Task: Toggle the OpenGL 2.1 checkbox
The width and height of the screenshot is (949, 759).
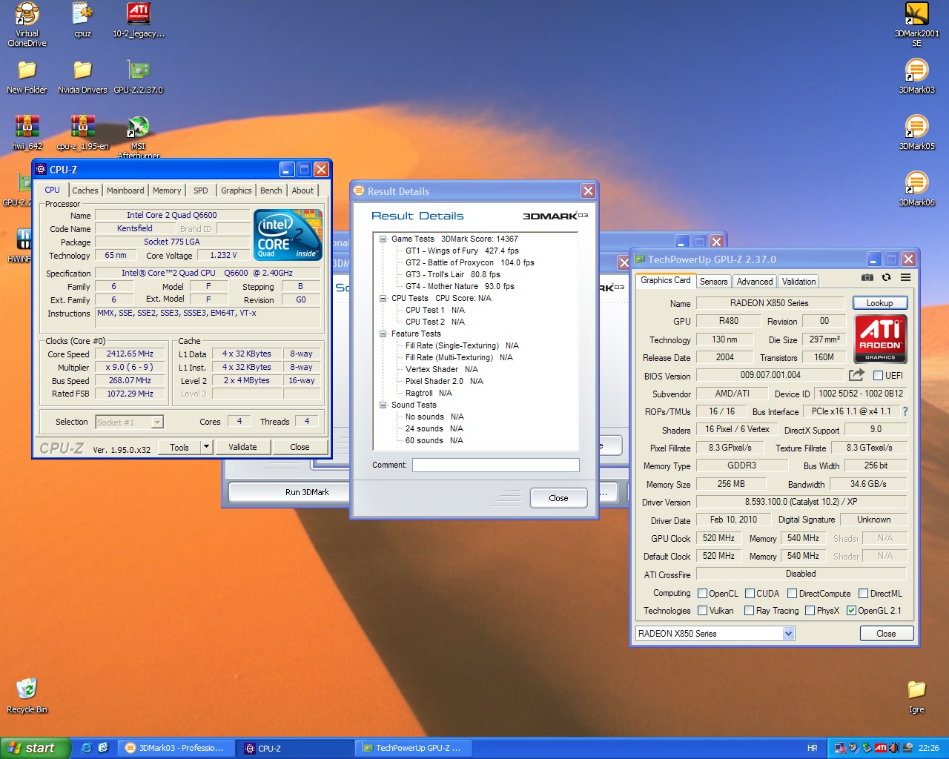Action: (x=851, y=611)
